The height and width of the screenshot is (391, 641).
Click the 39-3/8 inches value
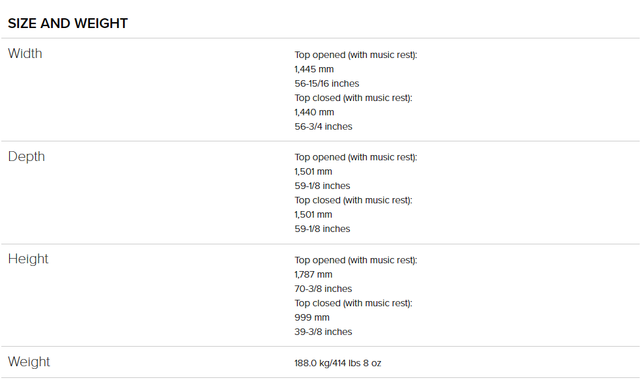pyautogui.click(x=323, y=332)
